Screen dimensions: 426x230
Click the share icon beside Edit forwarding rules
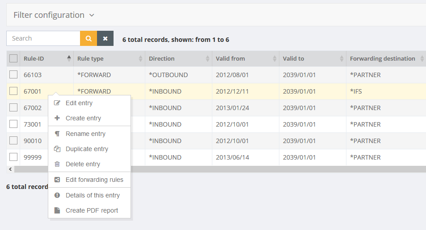[x=57, y=180]
